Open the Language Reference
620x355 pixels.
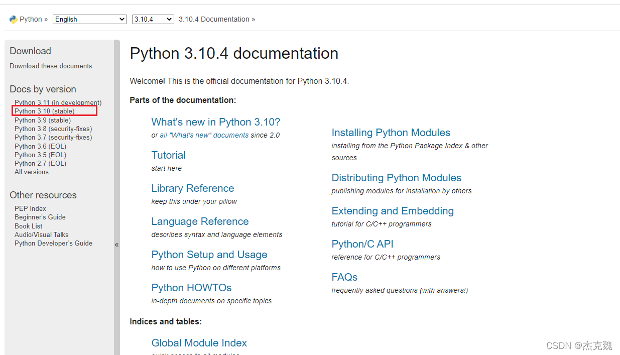pyautogui.click(x=200, y=221)
